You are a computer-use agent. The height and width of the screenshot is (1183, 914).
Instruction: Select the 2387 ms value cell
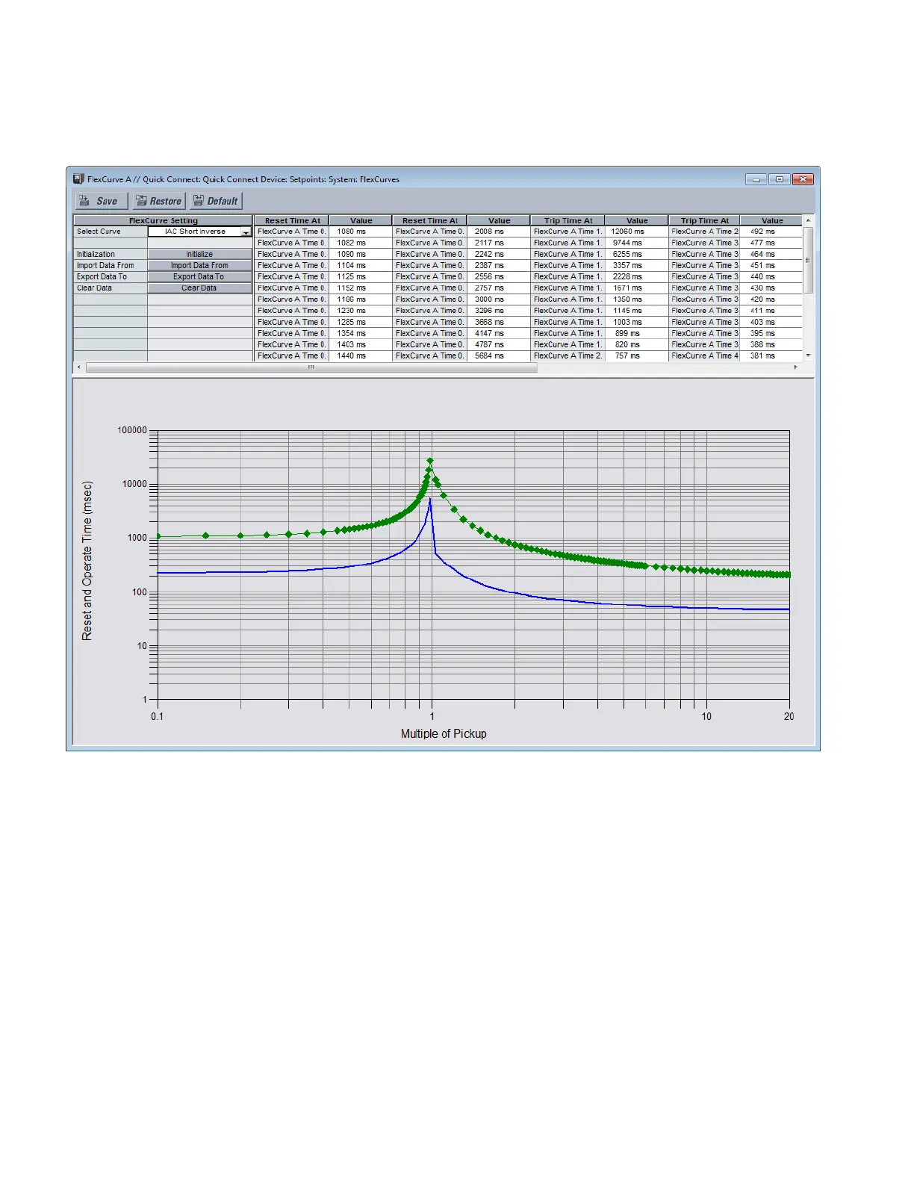[x=499, y=265]
